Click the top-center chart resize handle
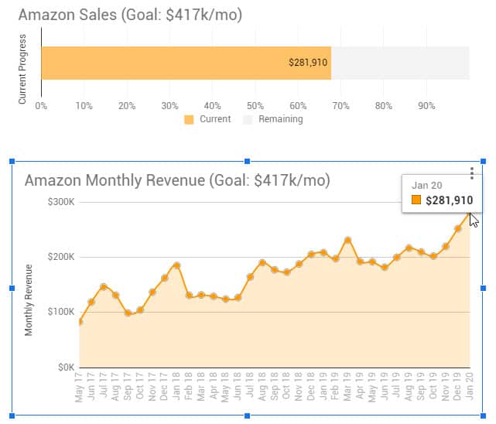496x424 pixels. [x=247, y=161]
